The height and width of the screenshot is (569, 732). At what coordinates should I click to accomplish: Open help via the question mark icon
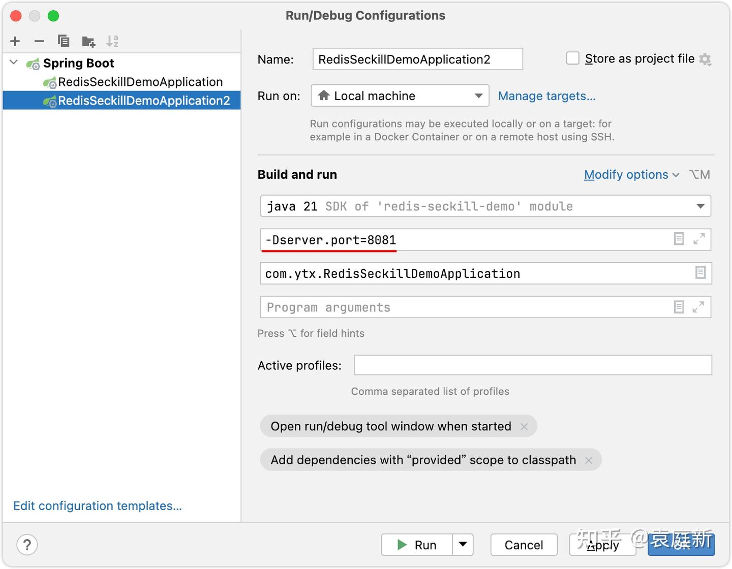[27, 545]
